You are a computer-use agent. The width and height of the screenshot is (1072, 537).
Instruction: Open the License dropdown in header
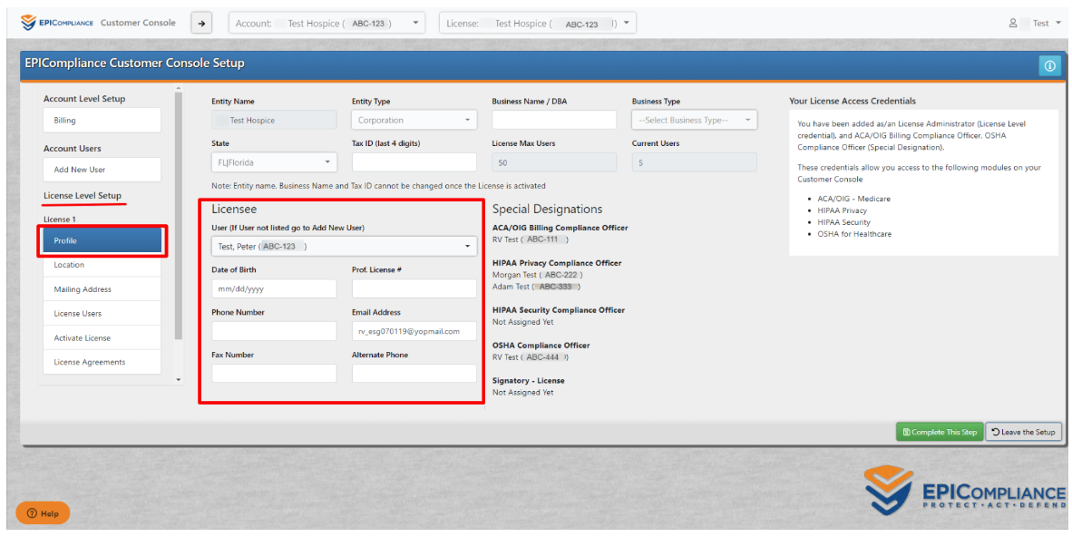(x=538, y=24)
